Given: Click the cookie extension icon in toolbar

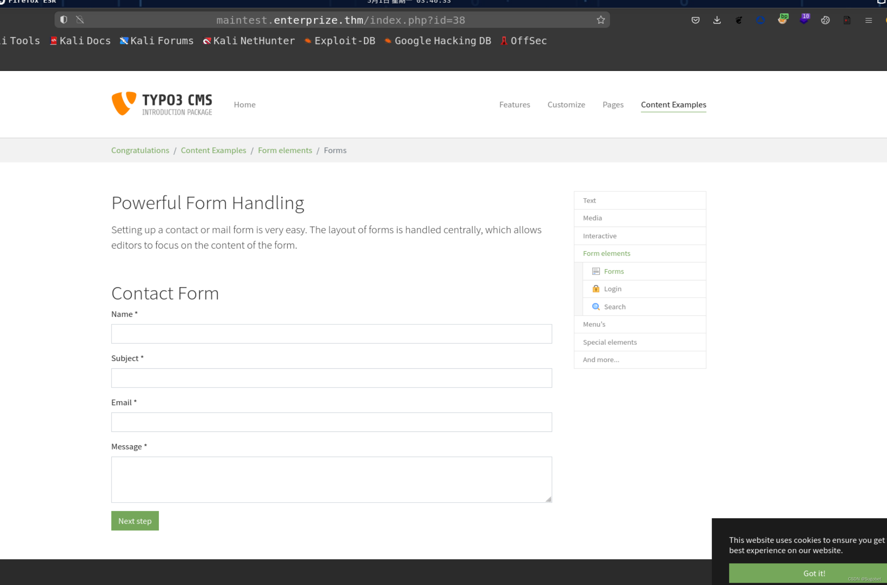Looking at the screenshot, I should (825, 20).
